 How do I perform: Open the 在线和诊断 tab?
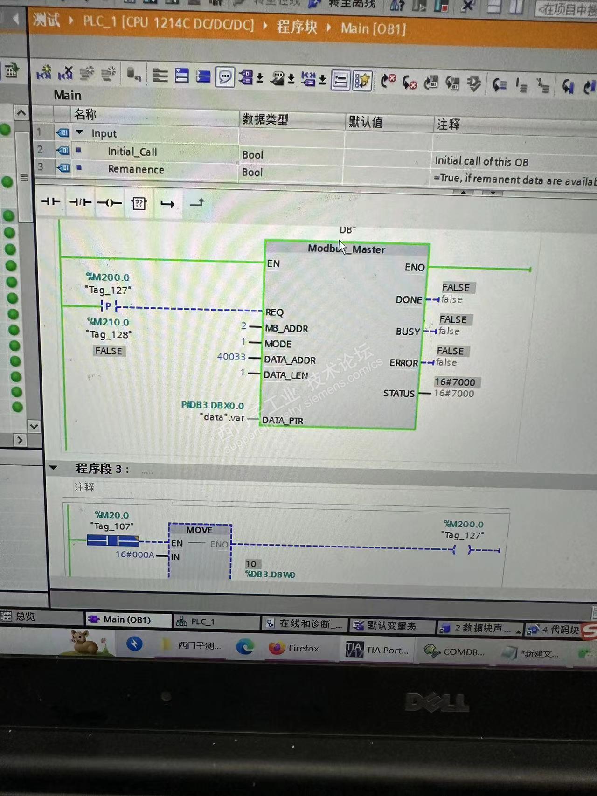[x=304, y=623]
